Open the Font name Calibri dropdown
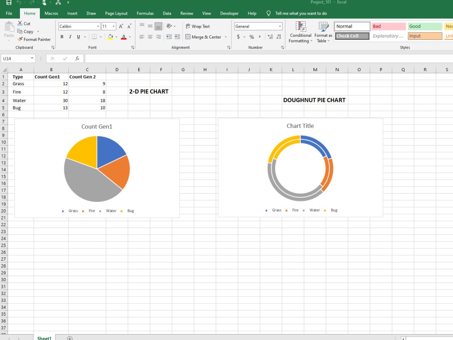The image size is (453, 340). (98, 26)
